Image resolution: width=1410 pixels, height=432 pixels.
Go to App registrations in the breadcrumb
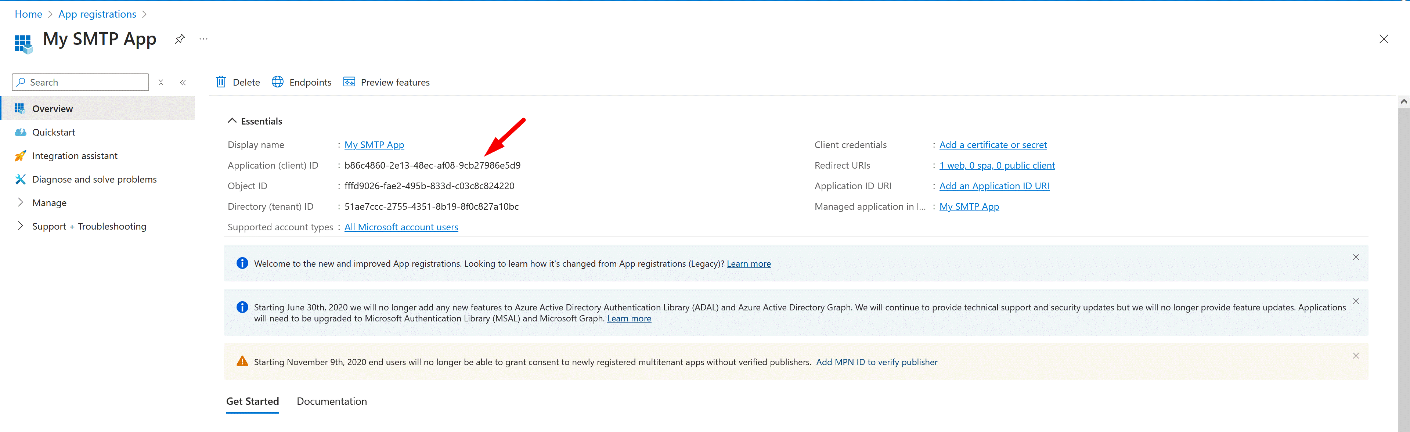tap(97, 14)
